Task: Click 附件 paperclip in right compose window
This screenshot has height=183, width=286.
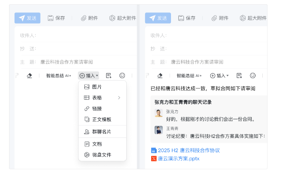Action: [214, 18]
